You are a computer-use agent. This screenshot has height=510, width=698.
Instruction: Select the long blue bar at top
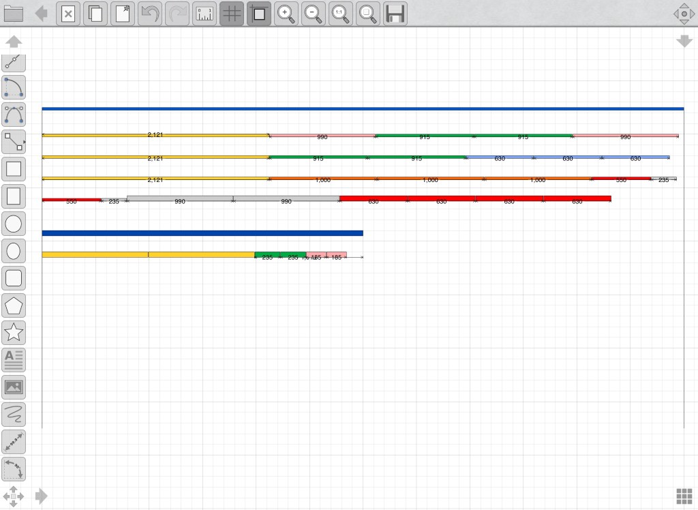(x=363, y=108)
